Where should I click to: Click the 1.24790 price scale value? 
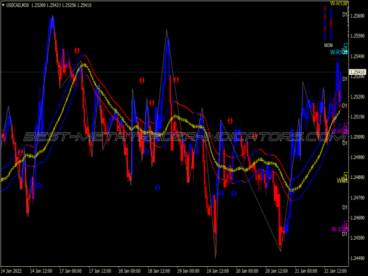(x=358, y=197)
